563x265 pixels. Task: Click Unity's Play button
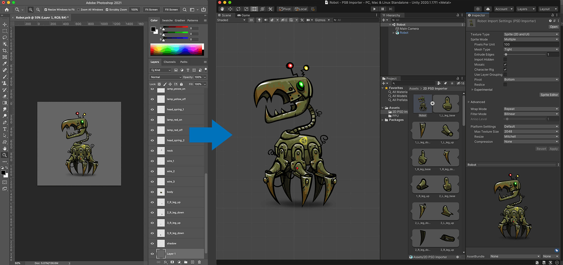click(374, 9)
